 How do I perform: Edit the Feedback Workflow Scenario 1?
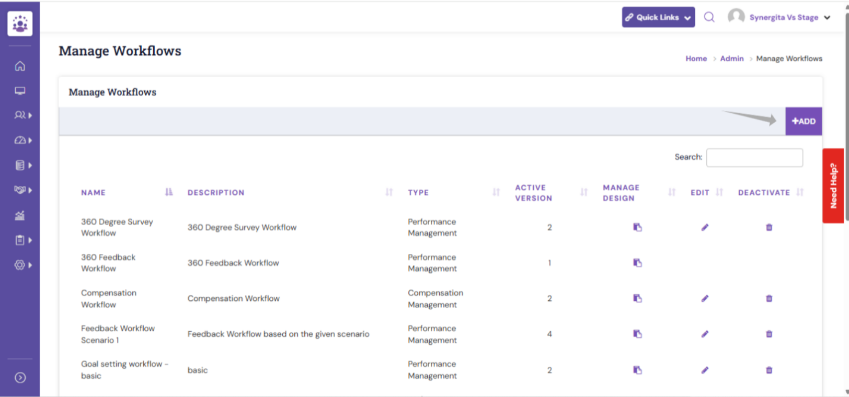pos(705,334)
